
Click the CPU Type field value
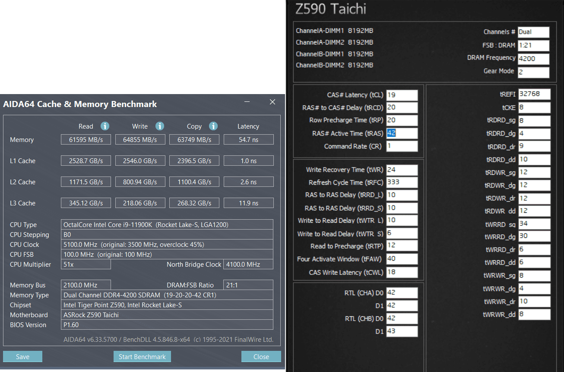click(x=167, y=224)
